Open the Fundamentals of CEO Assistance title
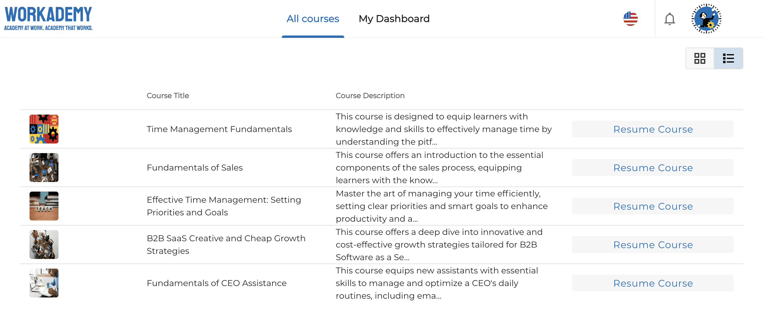The width and height of the screenshot is (765, 311). [216, 283]
